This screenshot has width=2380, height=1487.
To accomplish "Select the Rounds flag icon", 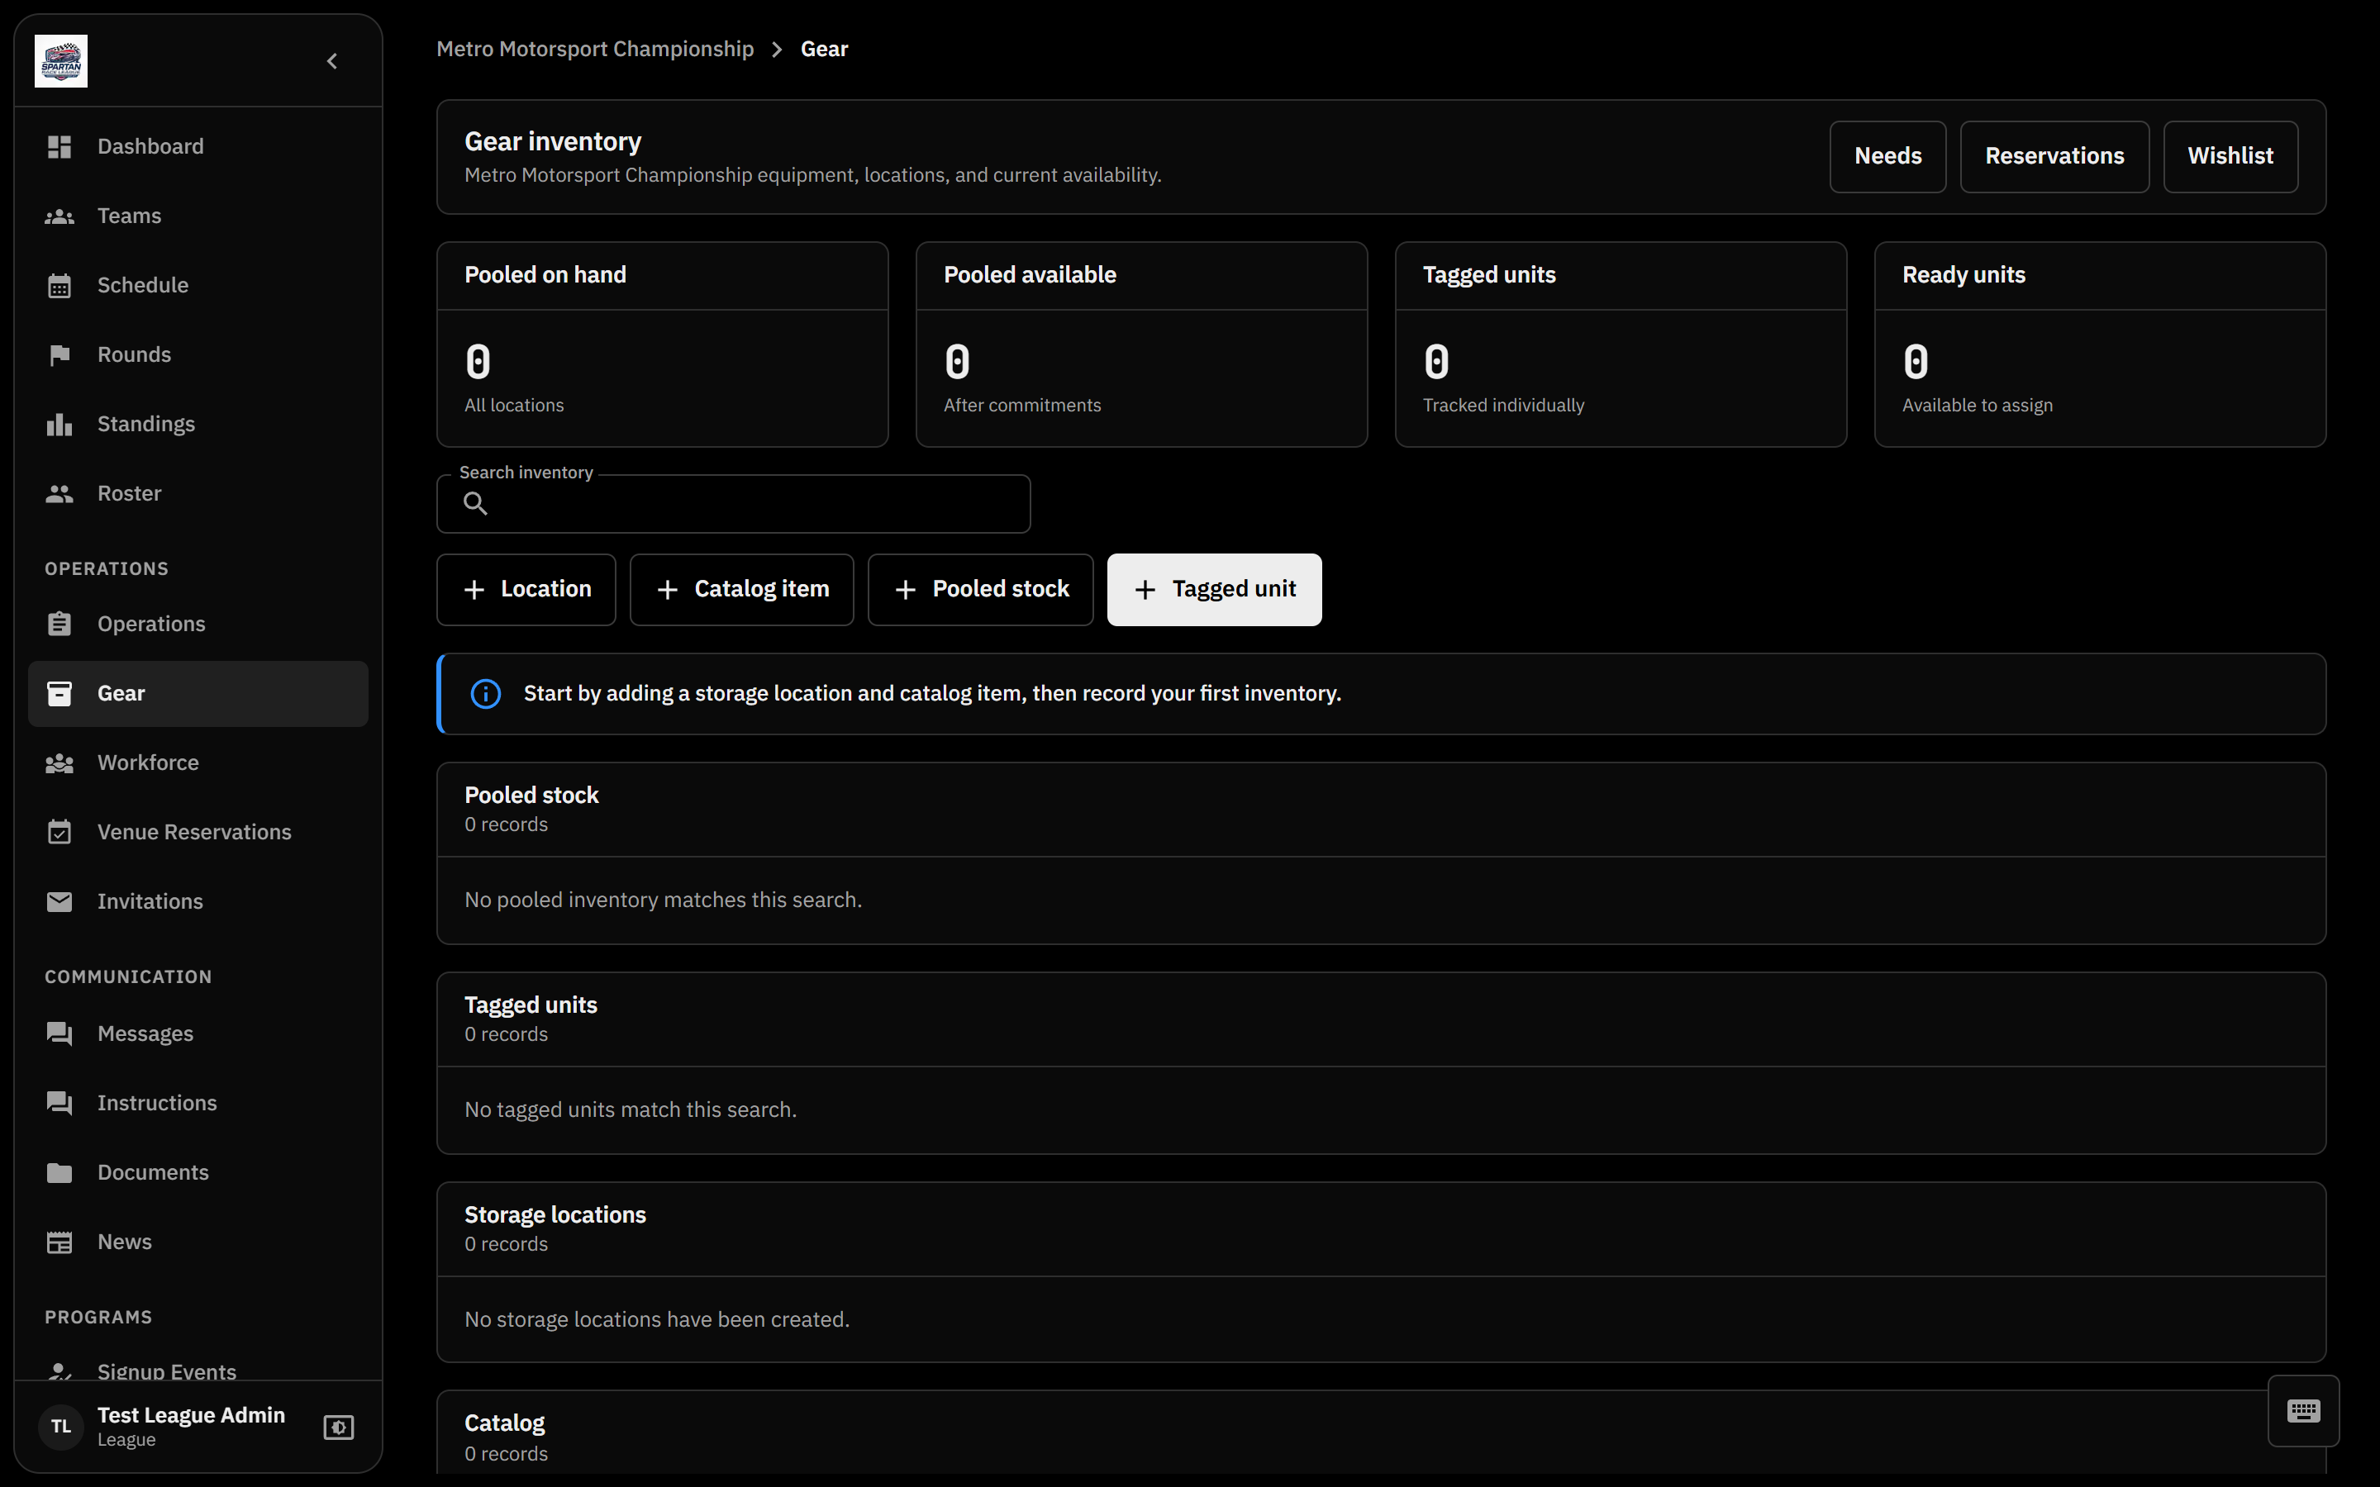I will click(59, 355).
